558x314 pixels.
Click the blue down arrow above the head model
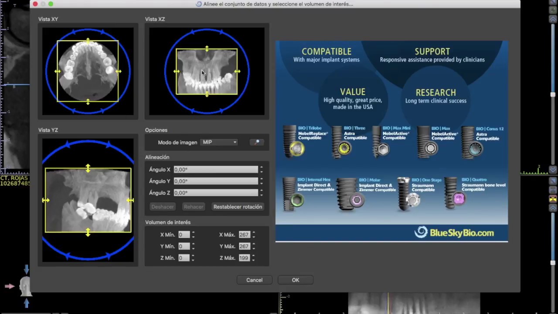(x=27, y=270)
